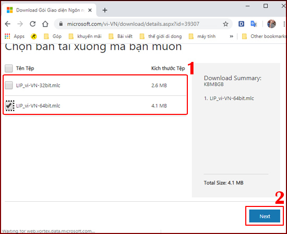Click the padlock site info icon

(61, 24)
